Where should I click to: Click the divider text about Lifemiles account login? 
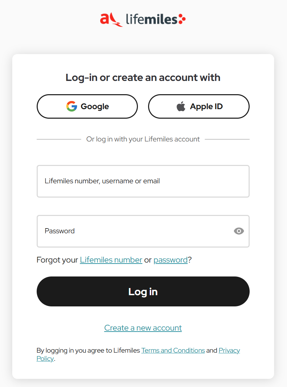tap(143, 139)
